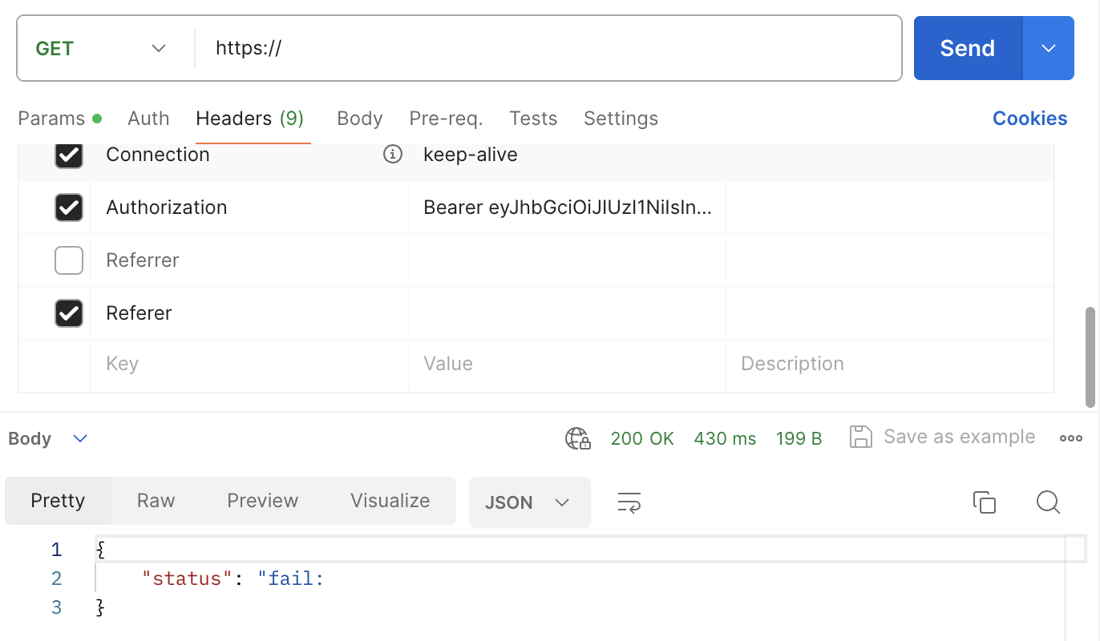Uncheck the Referer header
This screenshot has height=641, width=1100.
click(68, 312)
